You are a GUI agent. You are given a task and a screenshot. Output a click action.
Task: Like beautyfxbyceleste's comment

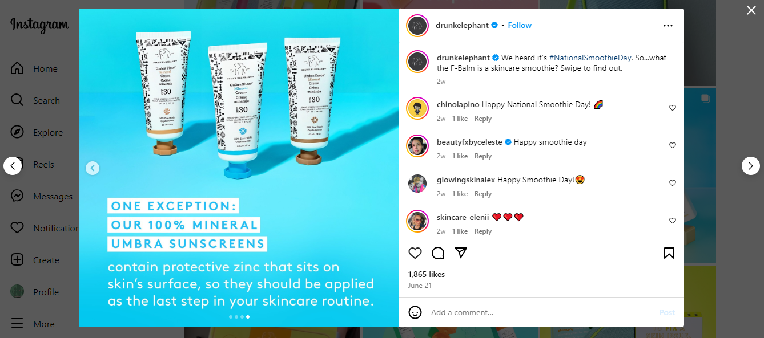[673, 145]
